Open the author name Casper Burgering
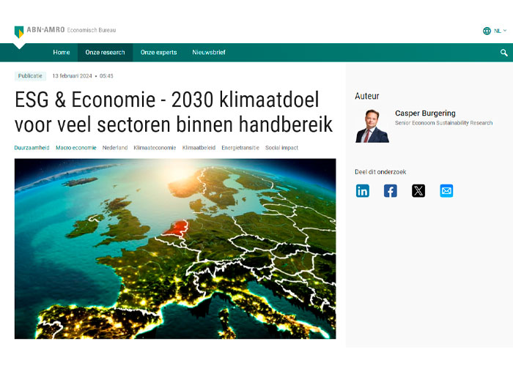The image size is (513, 366). 425,113
